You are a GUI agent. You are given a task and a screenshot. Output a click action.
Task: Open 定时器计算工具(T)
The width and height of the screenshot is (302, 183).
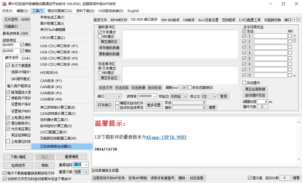point(62,120)
